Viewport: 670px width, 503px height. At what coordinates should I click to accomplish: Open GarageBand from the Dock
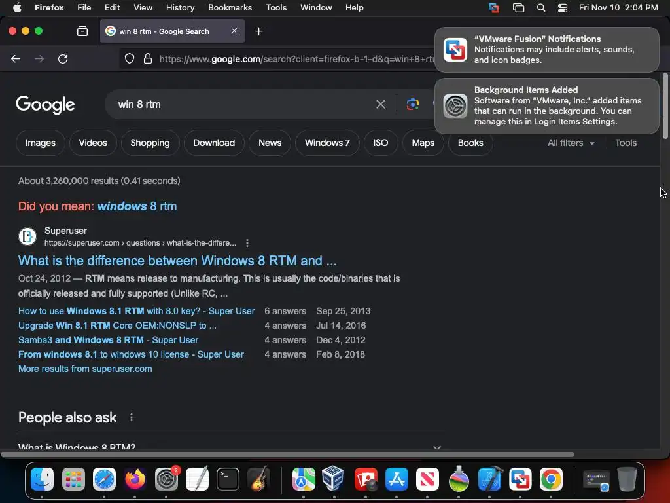(259, 479)
